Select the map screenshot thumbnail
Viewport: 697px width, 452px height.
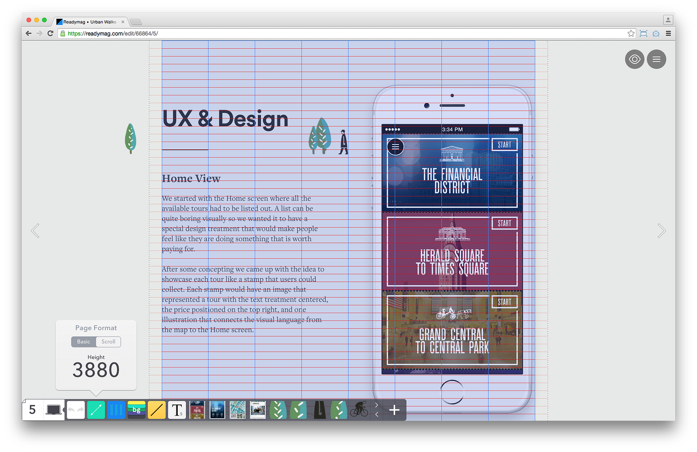[x=237, y=410]
